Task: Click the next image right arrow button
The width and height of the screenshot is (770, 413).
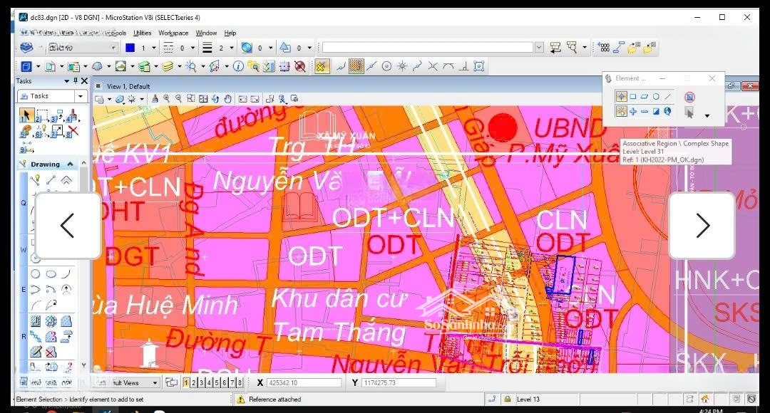Action: [702, 226]
